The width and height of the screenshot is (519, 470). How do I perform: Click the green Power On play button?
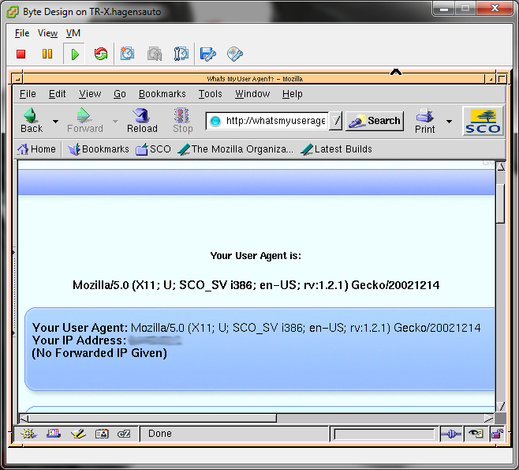74,54
